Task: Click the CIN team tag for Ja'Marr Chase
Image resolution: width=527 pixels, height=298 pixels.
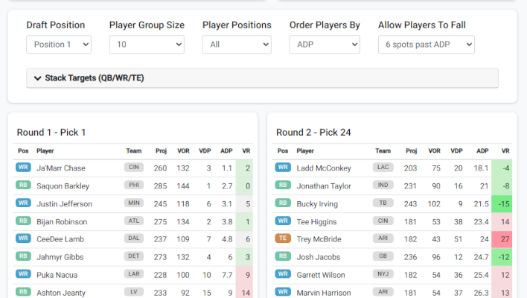Action: [x=134, y=168]
